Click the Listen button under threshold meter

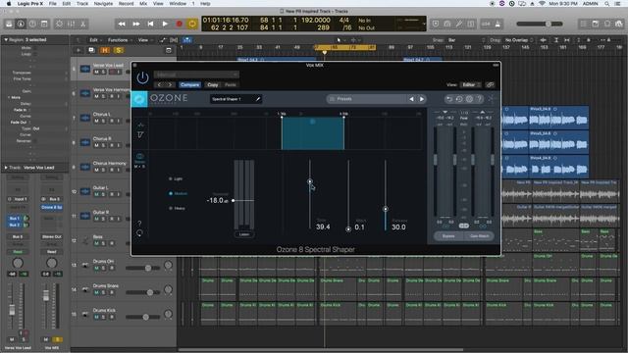244,234
